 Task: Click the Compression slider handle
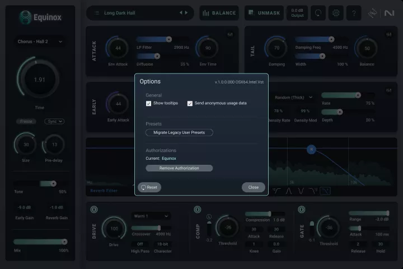click(x=270, y=214)
